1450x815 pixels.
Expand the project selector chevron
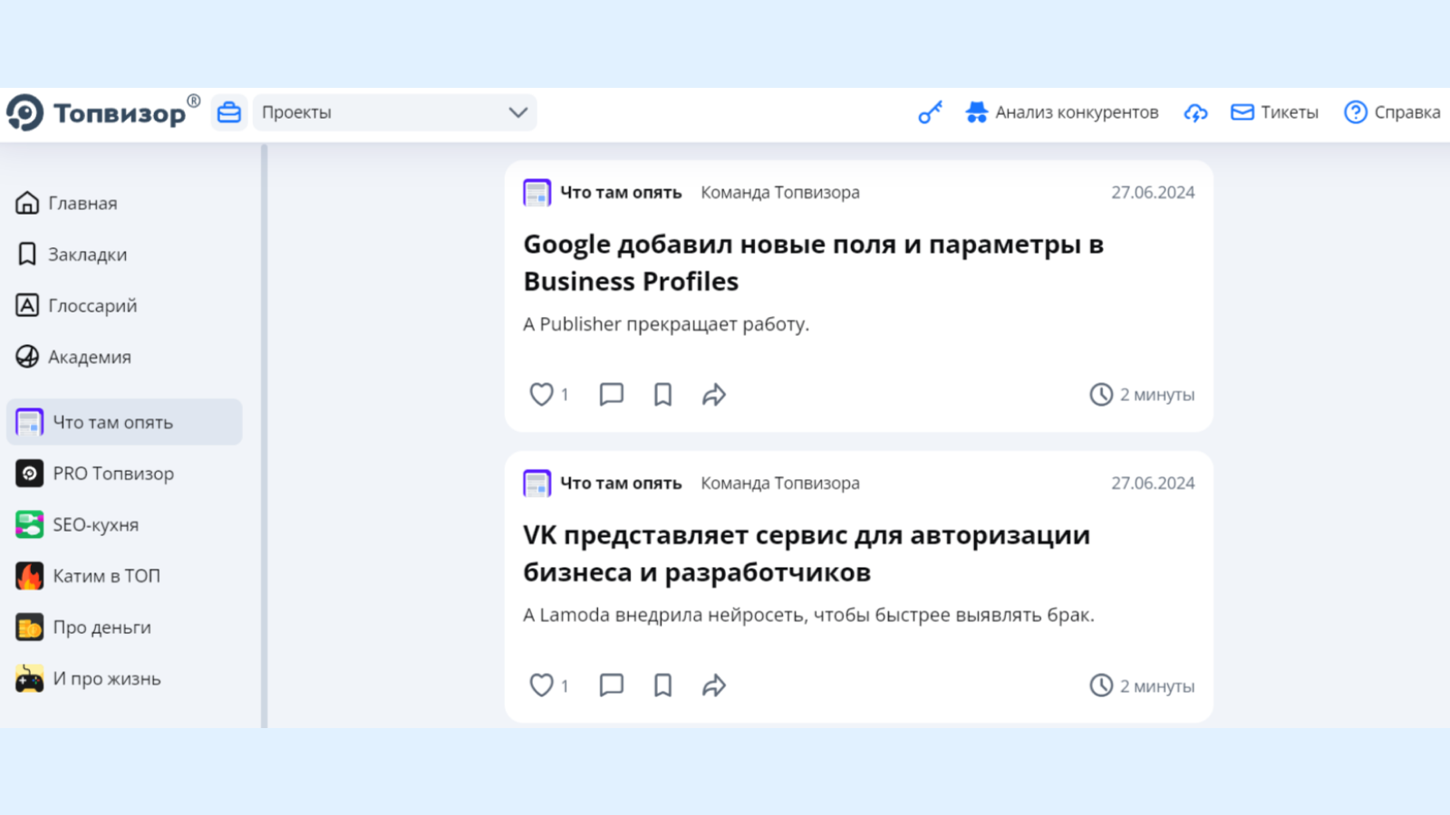click(517, 111)
